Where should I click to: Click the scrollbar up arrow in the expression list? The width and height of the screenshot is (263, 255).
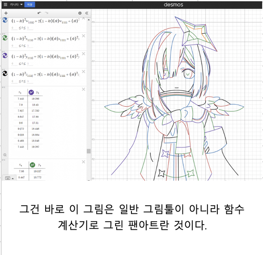pyautogui.click(x=89, y=20)
